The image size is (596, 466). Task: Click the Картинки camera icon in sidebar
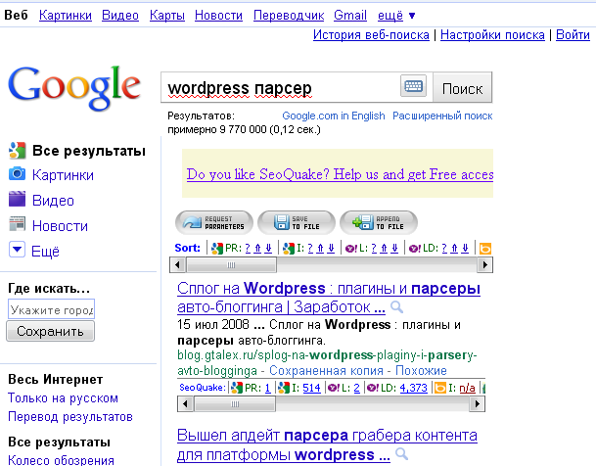tap(17, 174)
